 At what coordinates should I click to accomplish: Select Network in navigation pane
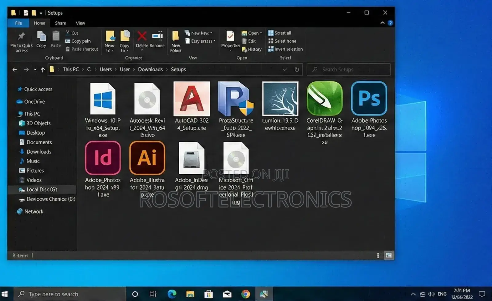point(30,211)
